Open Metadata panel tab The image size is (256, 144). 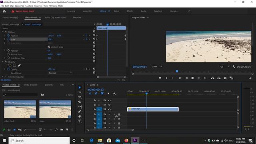pyautogui.click(x=77, y=18)
